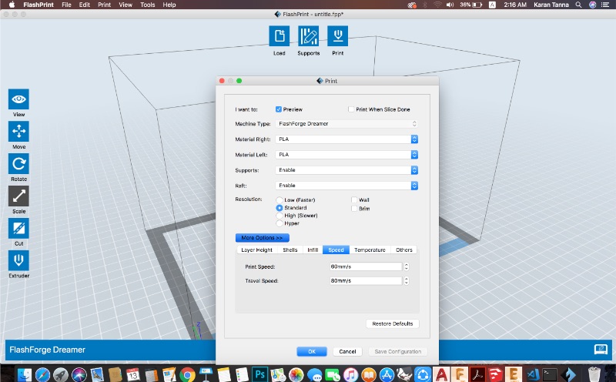Image resolution: width=616 pixels, height=382 pixels.
Task: Open the Supports dropdown
Action: 346,169
